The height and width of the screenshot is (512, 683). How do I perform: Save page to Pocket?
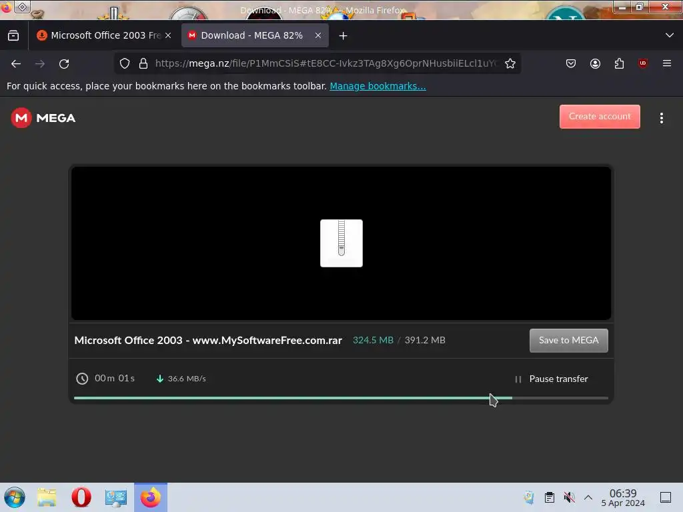[571, 63]
